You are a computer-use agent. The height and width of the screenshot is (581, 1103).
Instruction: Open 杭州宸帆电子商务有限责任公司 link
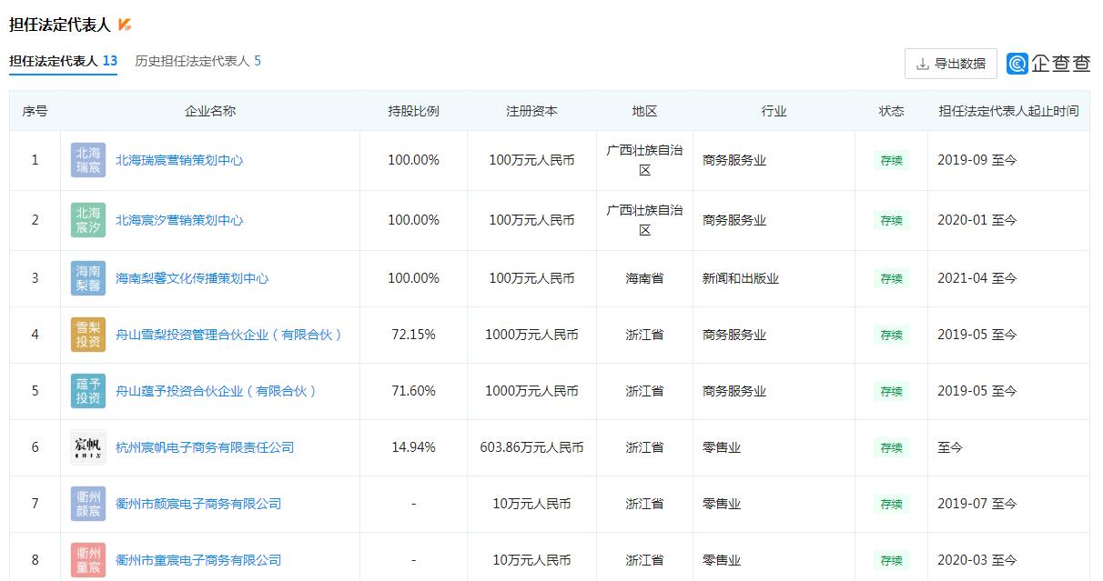pyautogui.click(x=205, y=447)
